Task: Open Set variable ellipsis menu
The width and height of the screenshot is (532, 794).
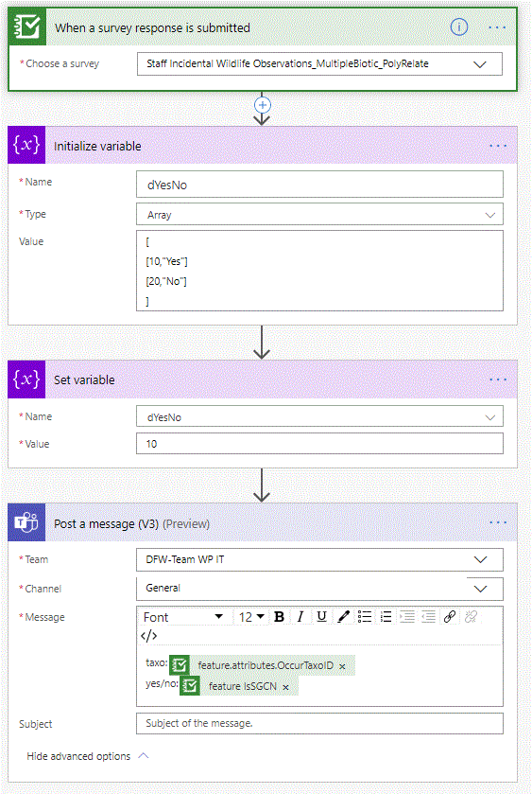Action: [x=498, y=379]
